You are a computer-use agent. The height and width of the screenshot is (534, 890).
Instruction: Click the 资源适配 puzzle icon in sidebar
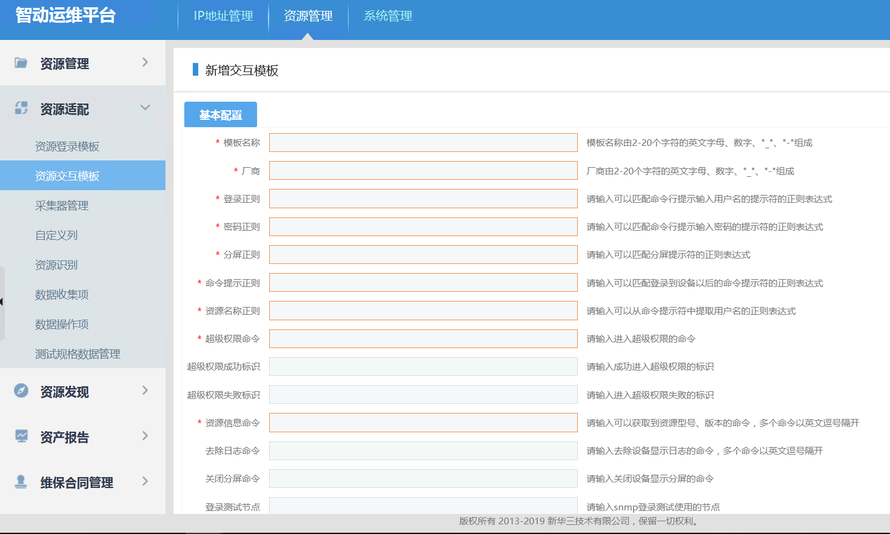tap(21, 108)
